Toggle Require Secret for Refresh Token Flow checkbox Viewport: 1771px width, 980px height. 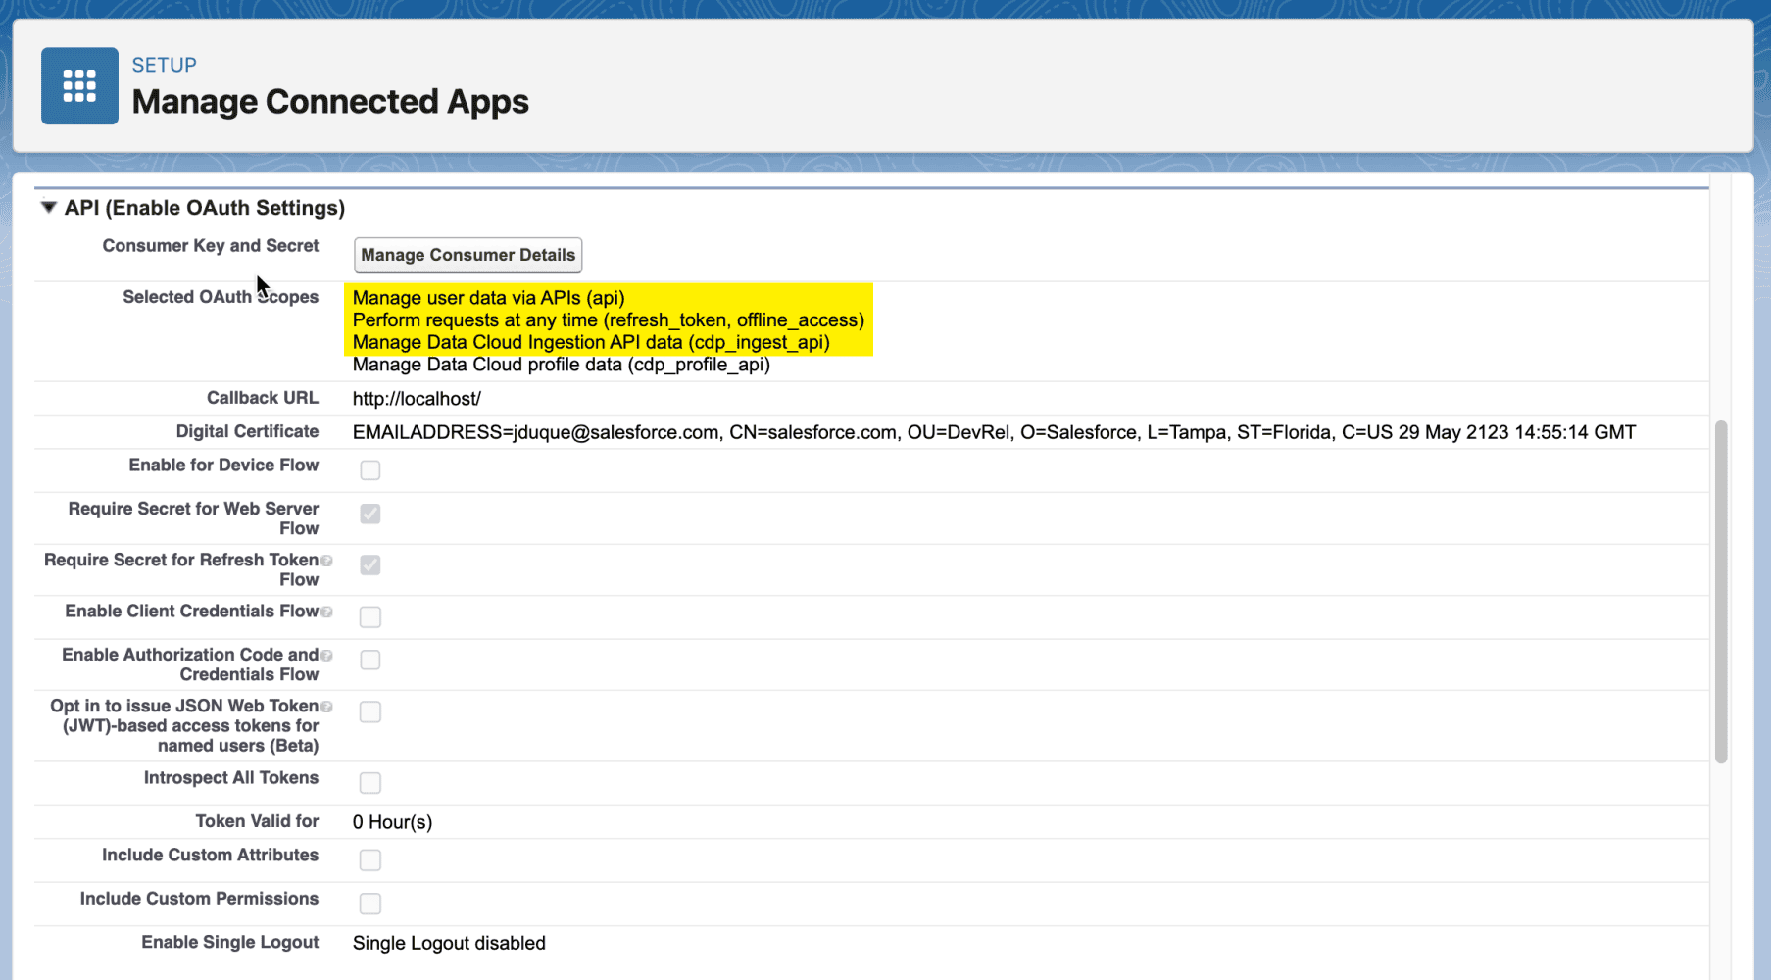(369, 564)
